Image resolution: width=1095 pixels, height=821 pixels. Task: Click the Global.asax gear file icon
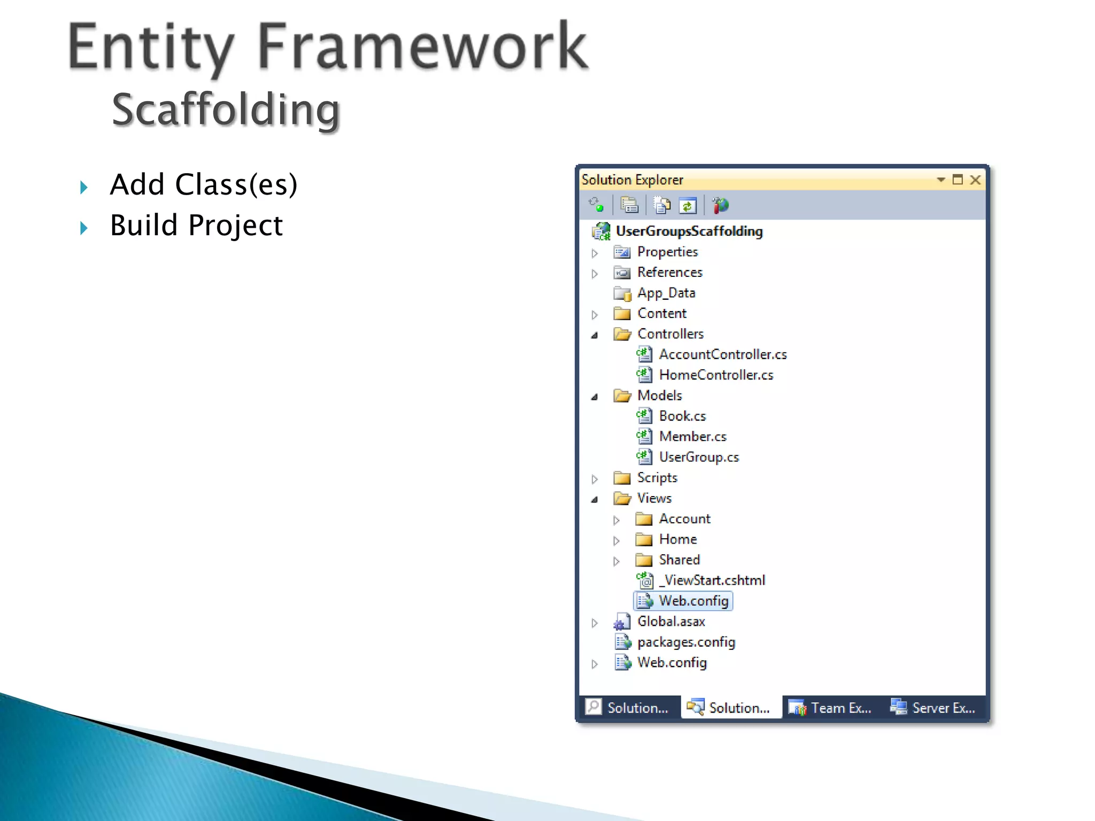(x=622, y=622)
